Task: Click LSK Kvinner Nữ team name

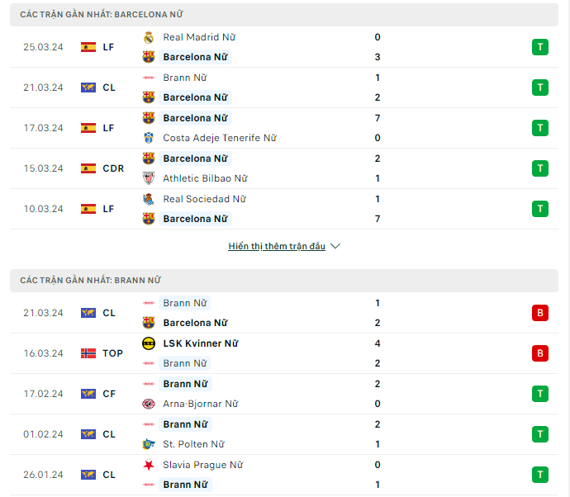Action: coord(201,343)
